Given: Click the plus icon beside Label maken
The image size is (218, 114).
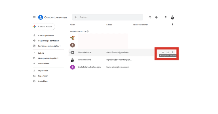Looking at the screenshot, I should click(34, 63).
